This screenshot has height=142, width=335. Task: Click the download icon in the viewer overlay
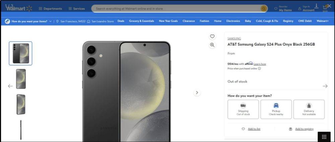click(317, 6)
